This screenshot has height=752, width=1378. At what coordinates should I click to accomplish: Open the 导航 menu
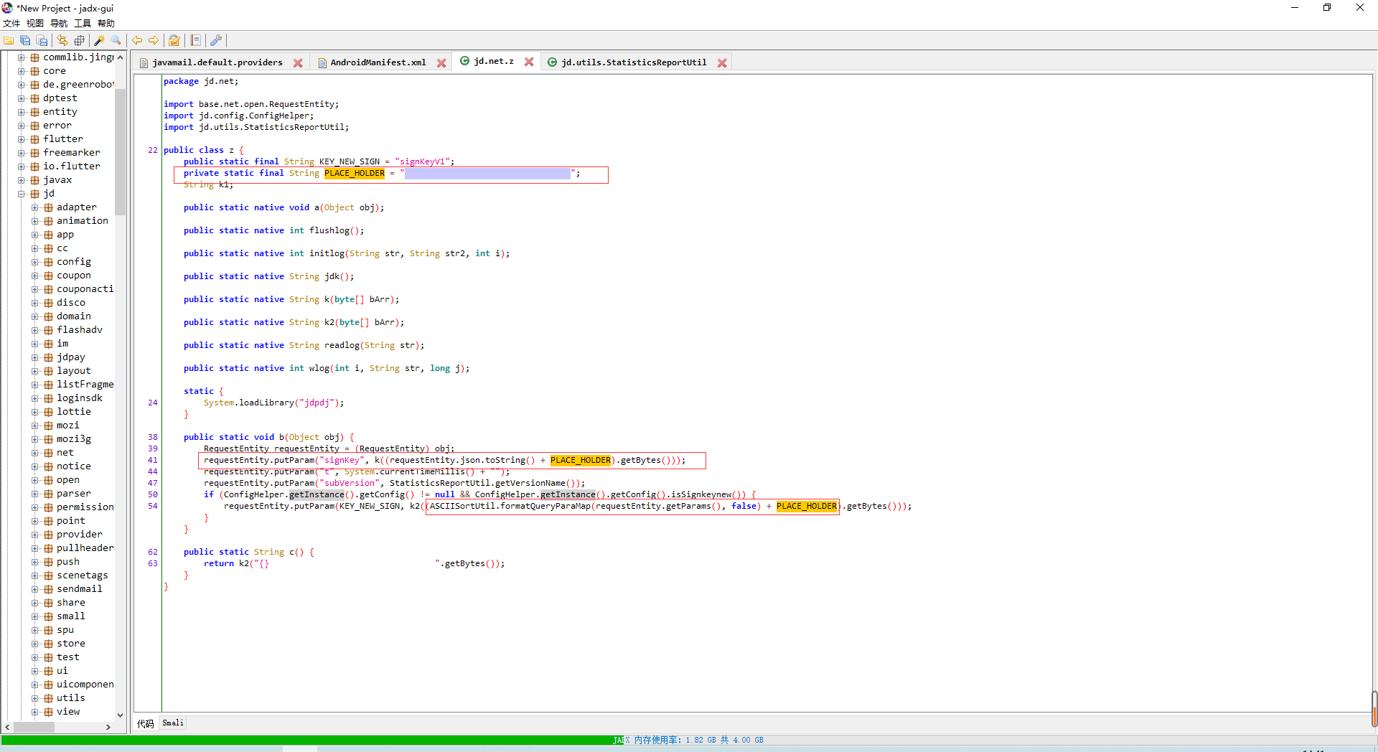click(59, 24)
